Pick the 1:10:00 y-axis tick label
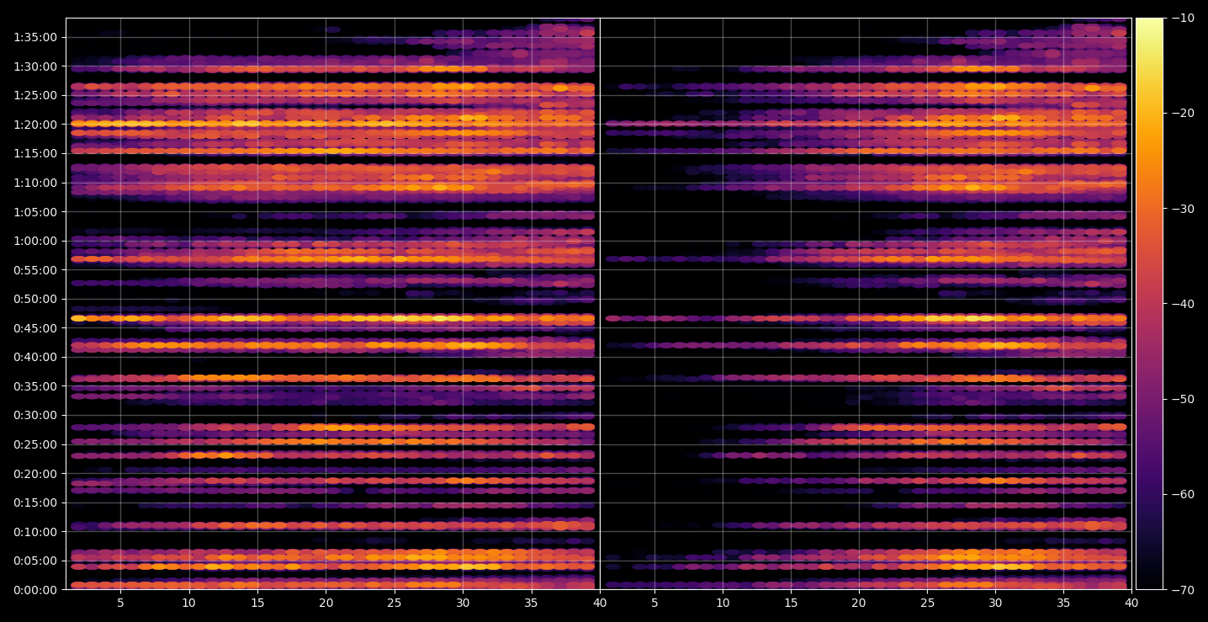This screenshot has width=1208, height=622. click(35, 183)
